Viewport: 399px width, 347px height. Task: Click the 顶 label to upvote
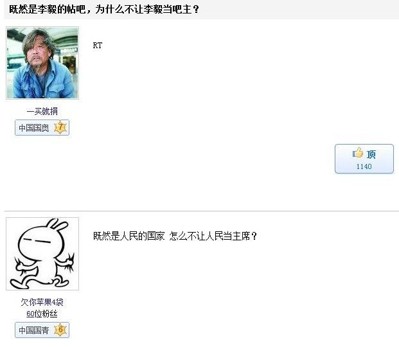(371, 154)
